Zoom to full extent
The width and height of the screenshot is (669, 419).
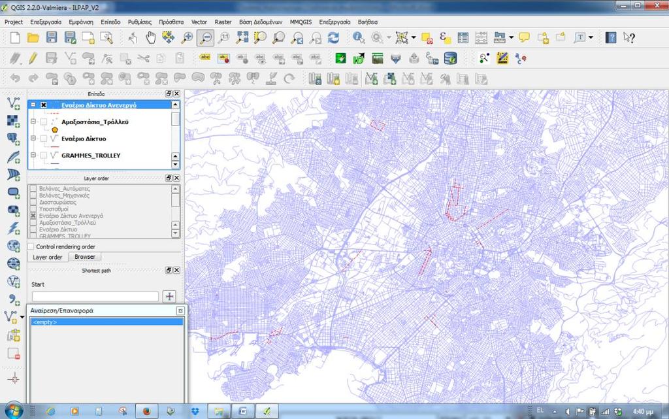(x=242, y=37)
